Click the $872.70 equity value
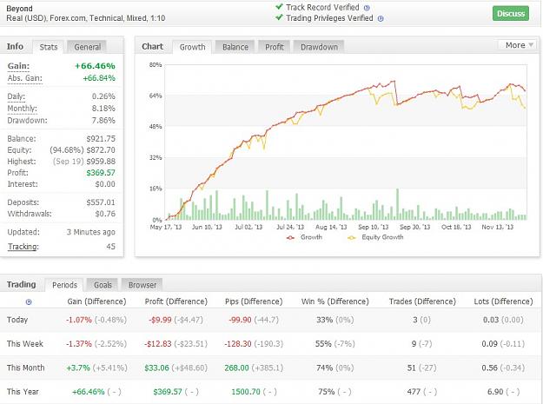Screen dimensions: 543x404 [101, 150]
